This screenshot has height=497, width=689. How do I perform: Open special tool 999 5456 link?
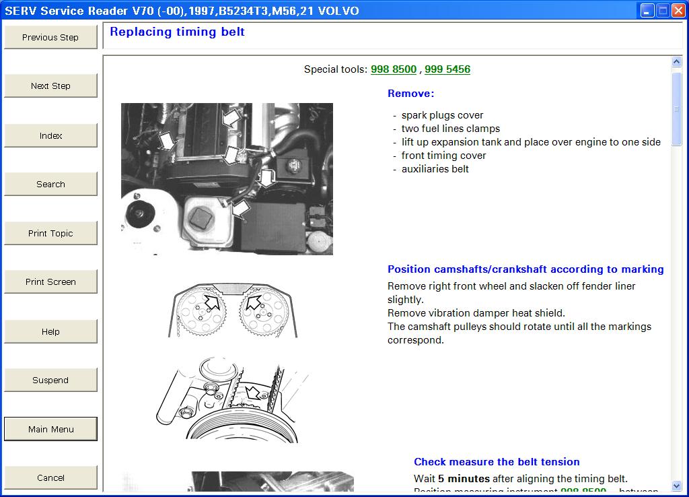pyautogui.click(x=447, y=69)
